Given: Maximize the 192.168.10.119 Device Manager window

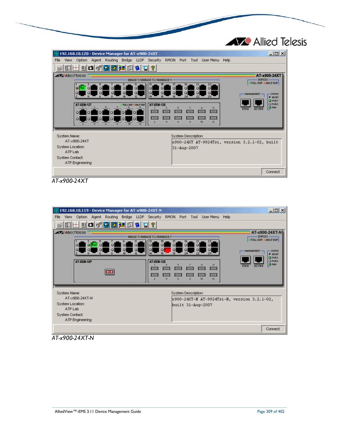Looking at the screenshot, I should click(x=277, y=210).
